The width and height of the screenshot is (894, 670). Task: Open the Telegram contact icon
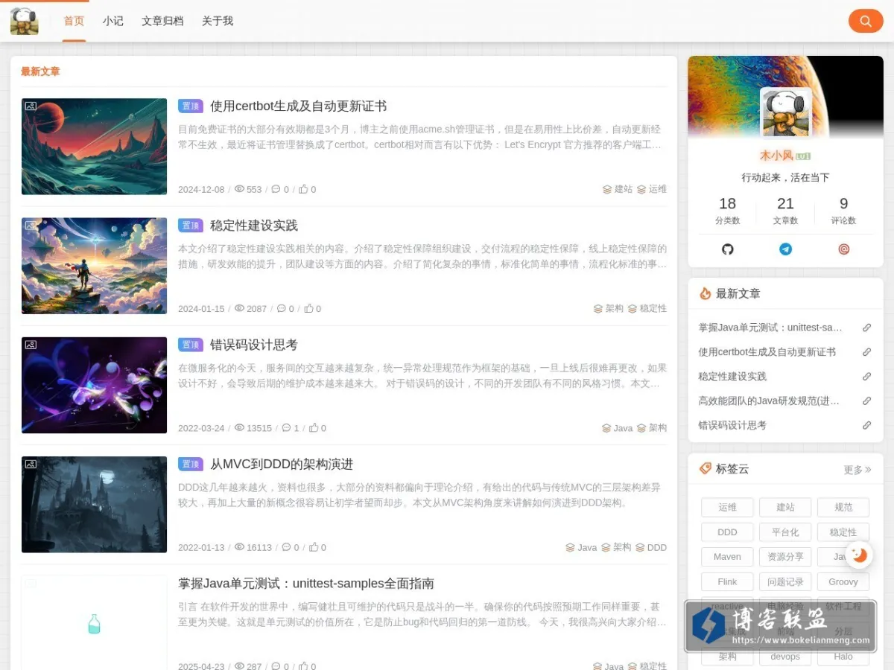[785, 249]
